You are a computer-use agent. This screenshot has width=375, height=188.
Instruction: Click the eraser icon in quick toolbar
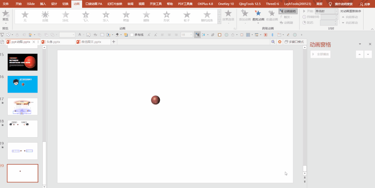[x=117, y=35]
